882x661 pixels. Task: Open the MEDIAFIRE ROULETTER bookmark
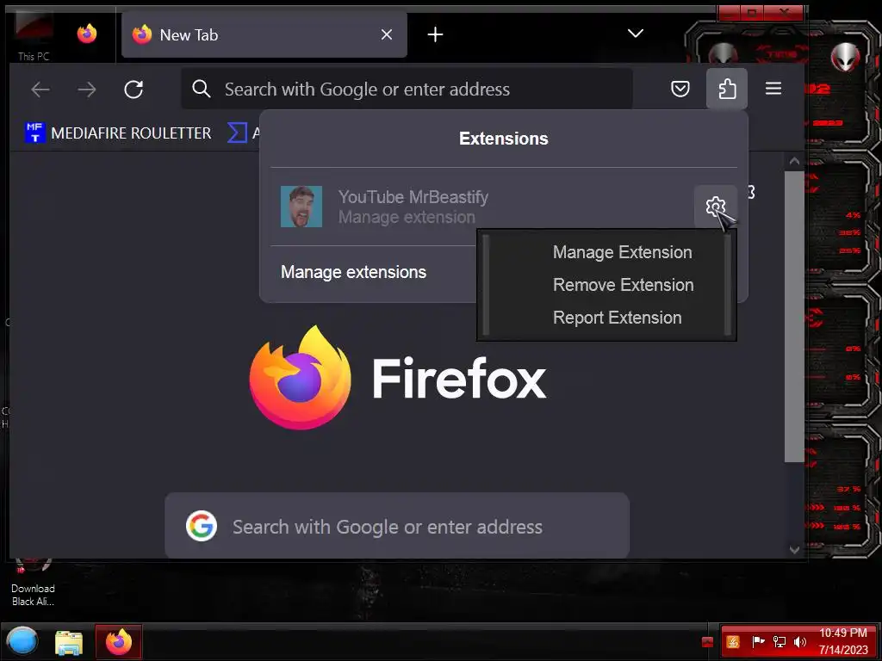point(118,133)
